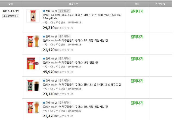Click 주문상세보기 order details button
The width and height of the screenshot is (174, 120).
coord(11,16)
